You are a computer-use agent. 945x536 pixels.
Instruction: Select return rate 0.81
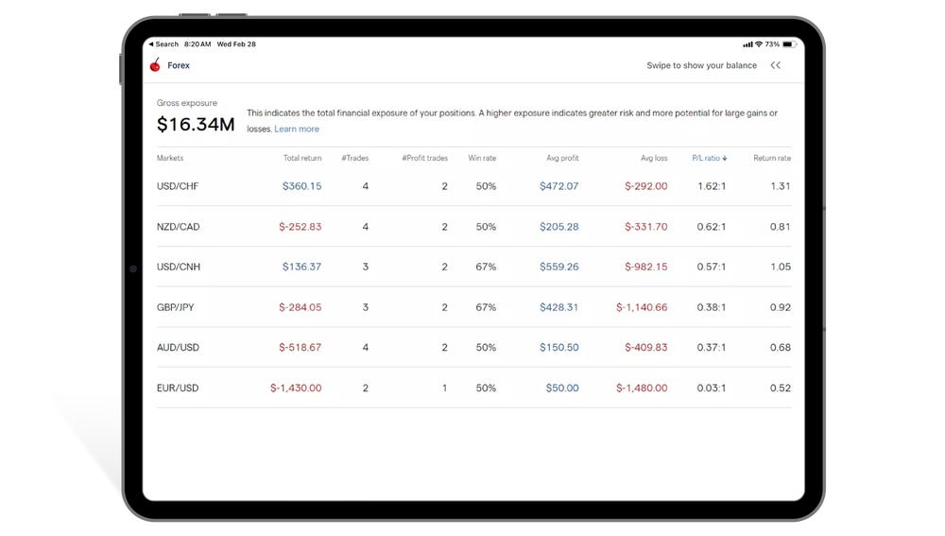coord(781,227)
